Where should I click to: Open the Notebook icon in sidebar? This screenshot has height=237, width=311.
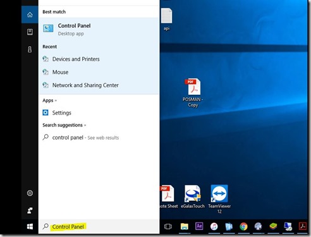pos(30,32)
